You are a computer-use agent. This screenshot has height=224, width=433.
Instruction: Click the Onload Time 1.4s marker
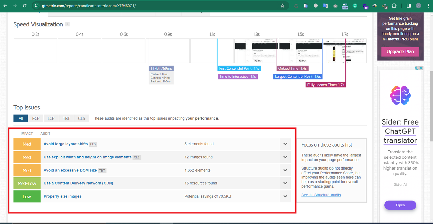pyautogui.click(x=293, y=68)
